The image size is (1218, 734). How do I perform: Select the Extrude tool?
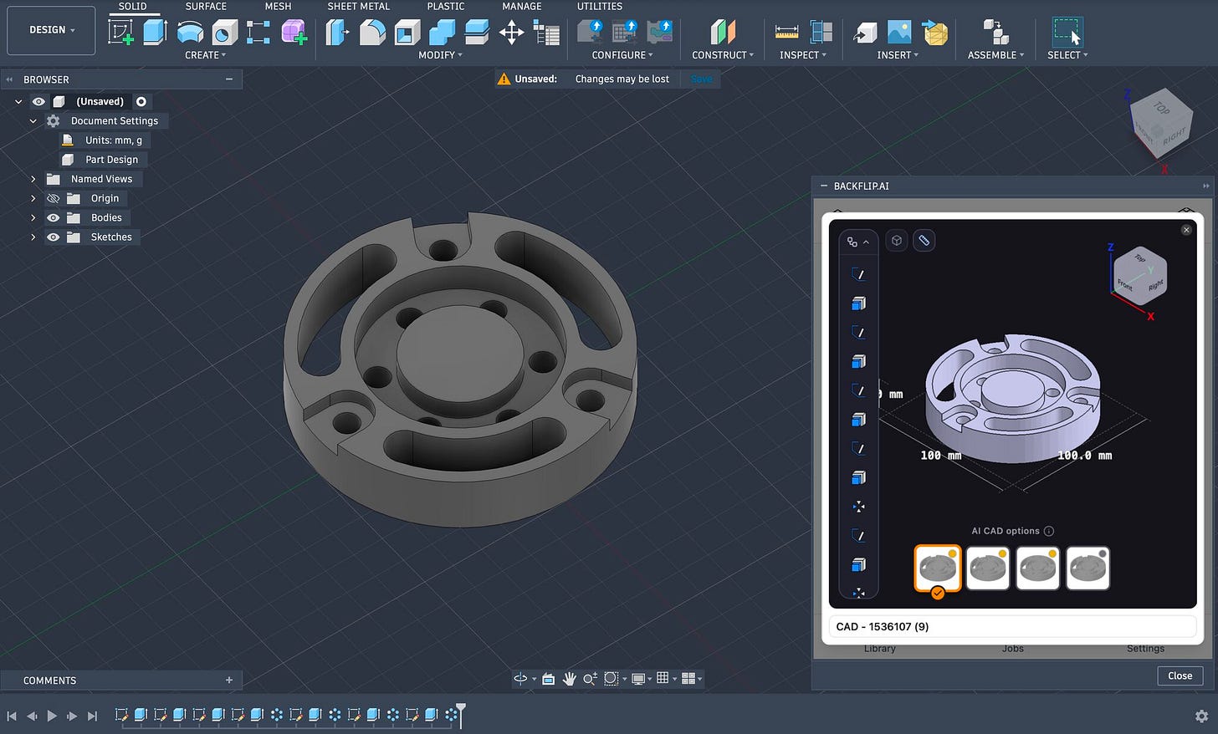(155, 33)
